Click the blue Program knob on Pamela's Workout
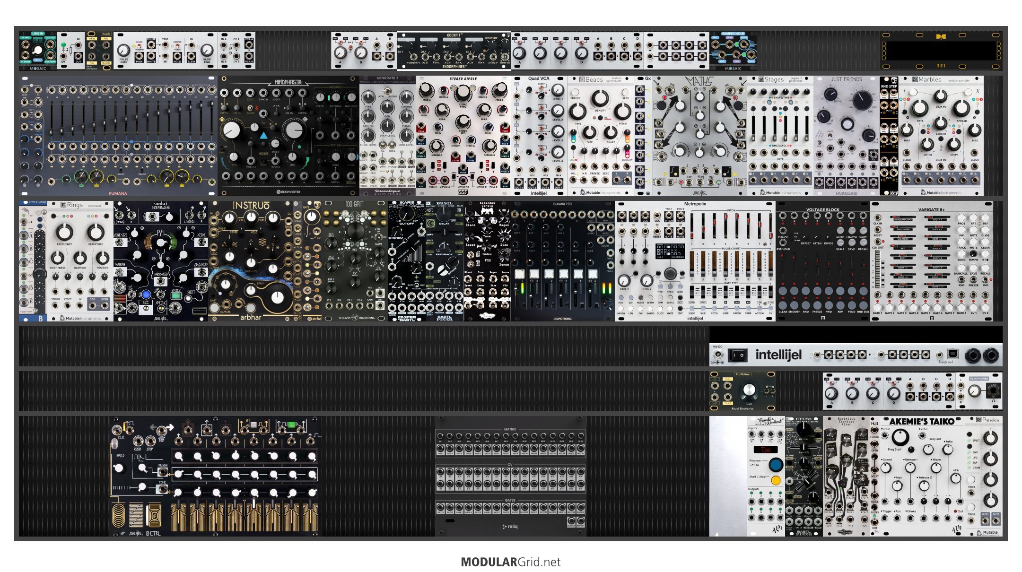This screenshot has height=572, width=1022. (x=776, y=464)
